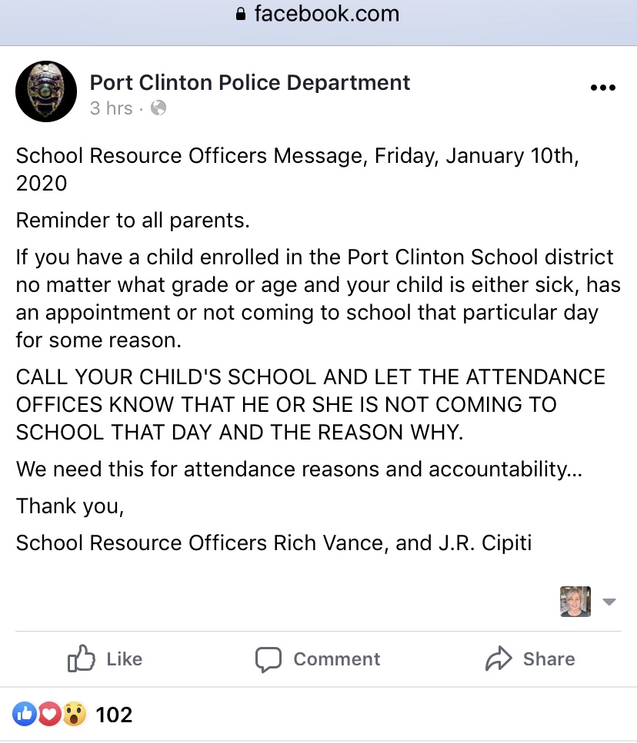This screenshot has height=743, width=637.
Task: Click the speech bubble Comment icon
Action: [x=268, y=658]
